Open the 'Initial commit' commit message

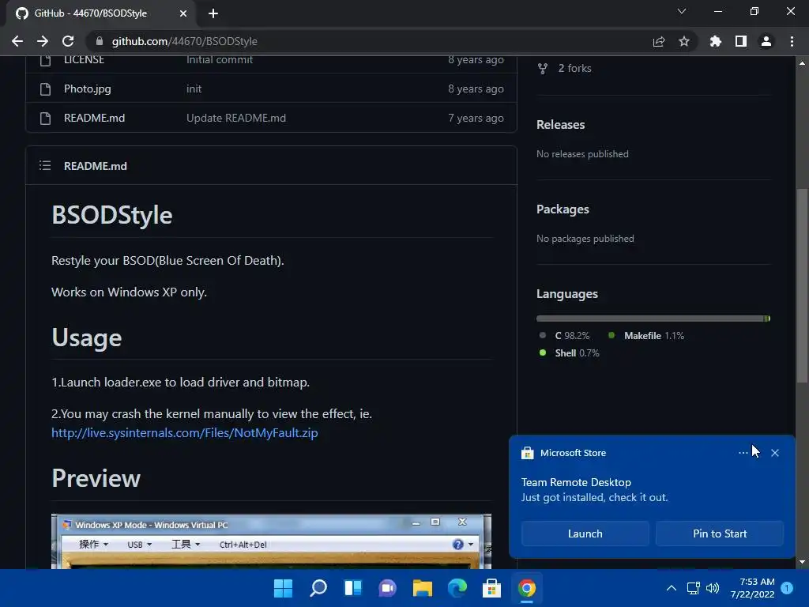[220, 59]
